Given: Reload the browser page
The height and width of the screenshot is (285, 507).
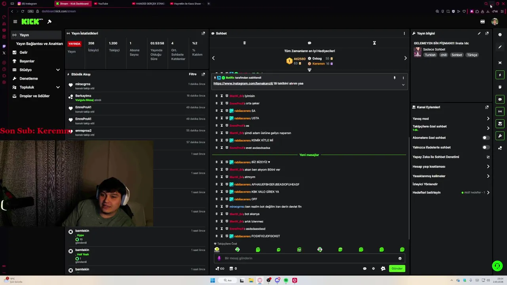Looking at the screenshot, I should tap(23, 11).
